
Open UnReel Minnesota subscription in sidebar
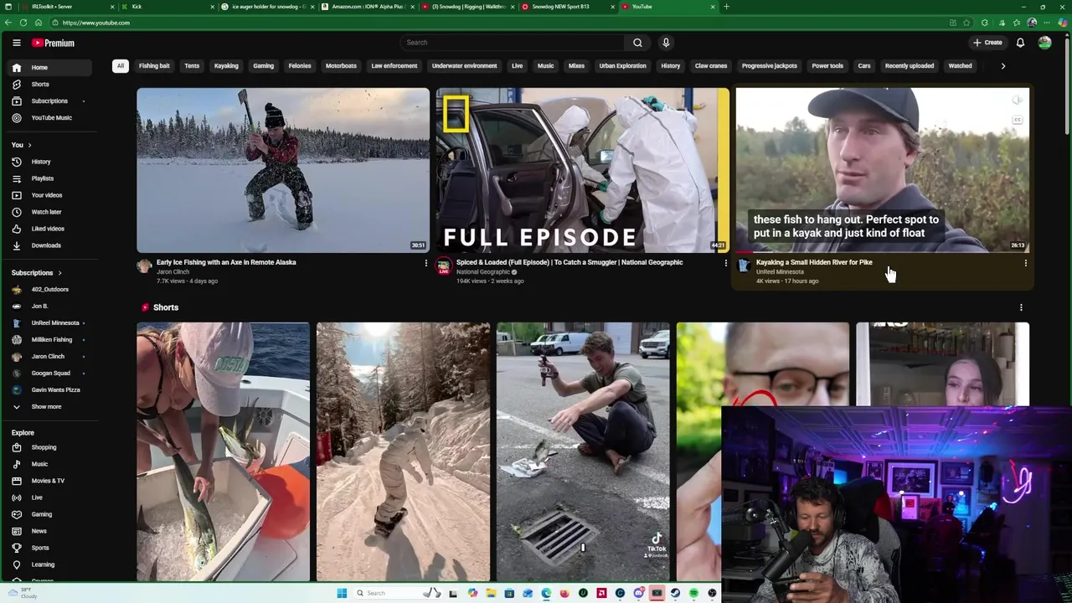point(50,323)
